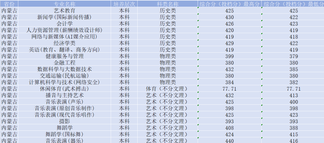Select the 艺术教育 major cell

pos(64,10)
